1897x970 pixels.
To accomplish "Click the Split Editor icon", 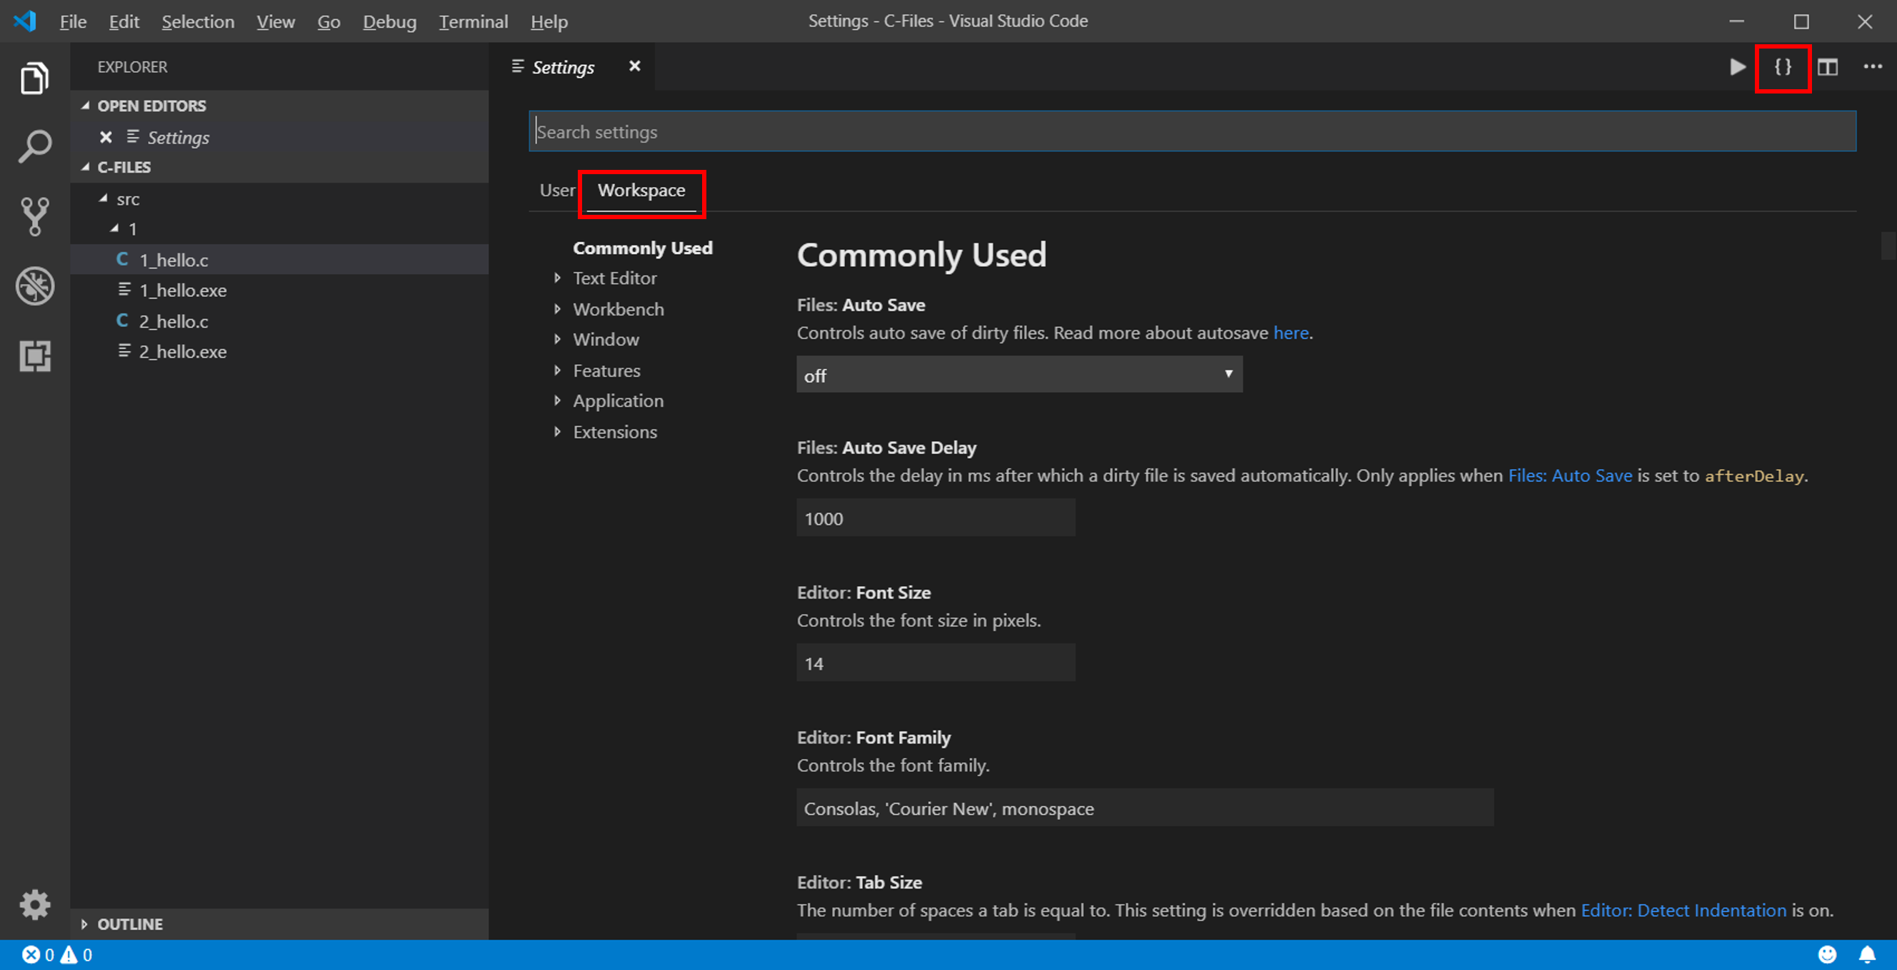I will pos(1828,67).
